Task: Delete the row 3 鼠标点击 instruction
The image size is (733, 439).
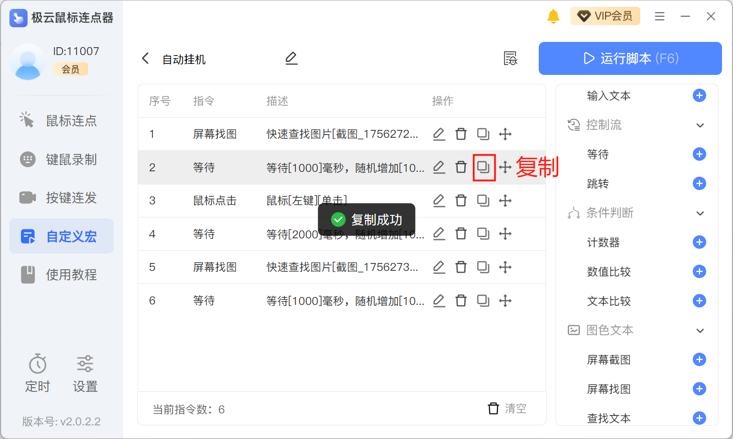Action: pyautogui.click(x=461, y=201)
